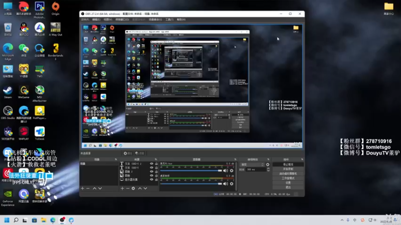Select the Adobe Photoshop desktop icon
The image size is (401, 225).
[x=40, y=10]
